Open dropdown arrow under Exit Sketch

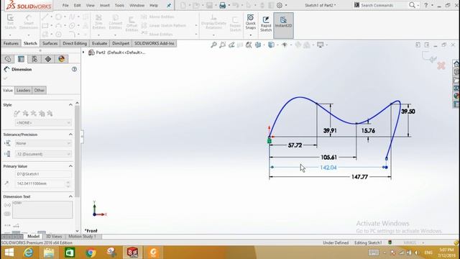10,35
